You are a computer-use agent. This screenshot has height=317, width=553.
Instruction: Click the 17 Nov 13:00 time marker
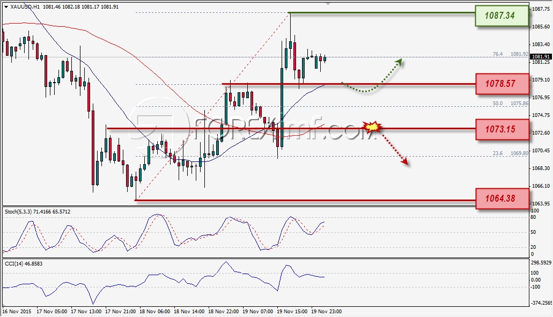point(86,312)
